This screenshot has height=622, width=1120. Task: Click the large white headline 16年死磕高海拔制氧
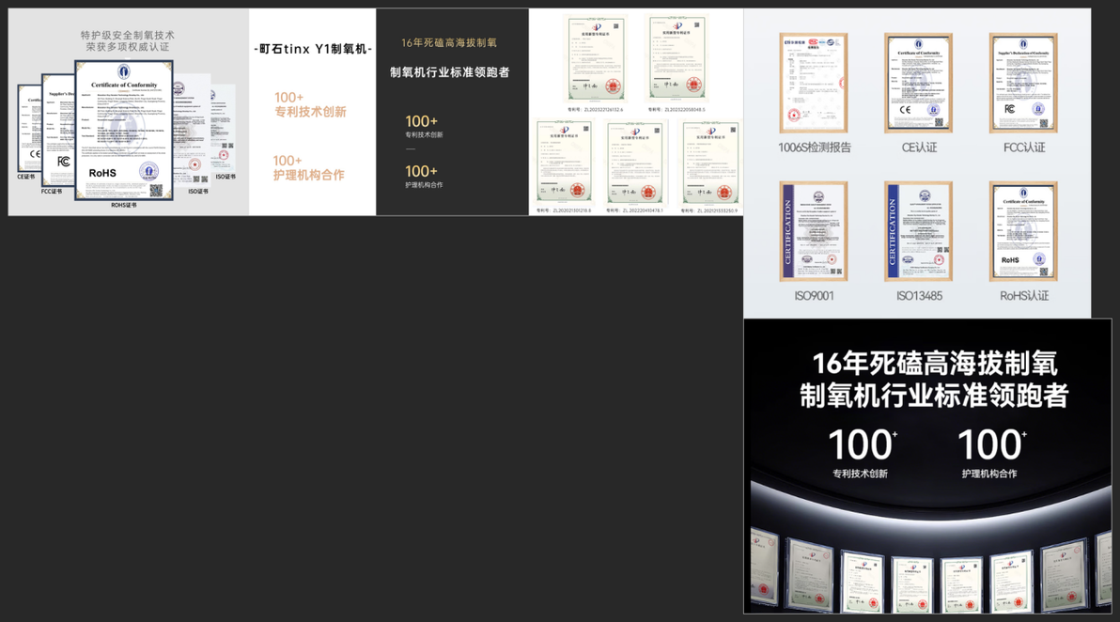click(x=934, y=364)
